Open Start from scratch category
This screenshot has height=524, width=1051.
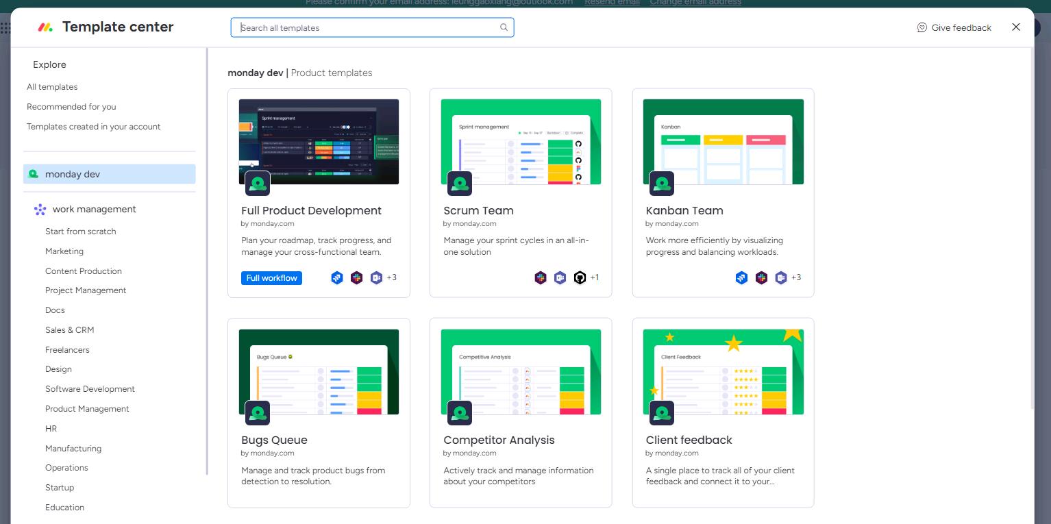click(x=81, y=232)
